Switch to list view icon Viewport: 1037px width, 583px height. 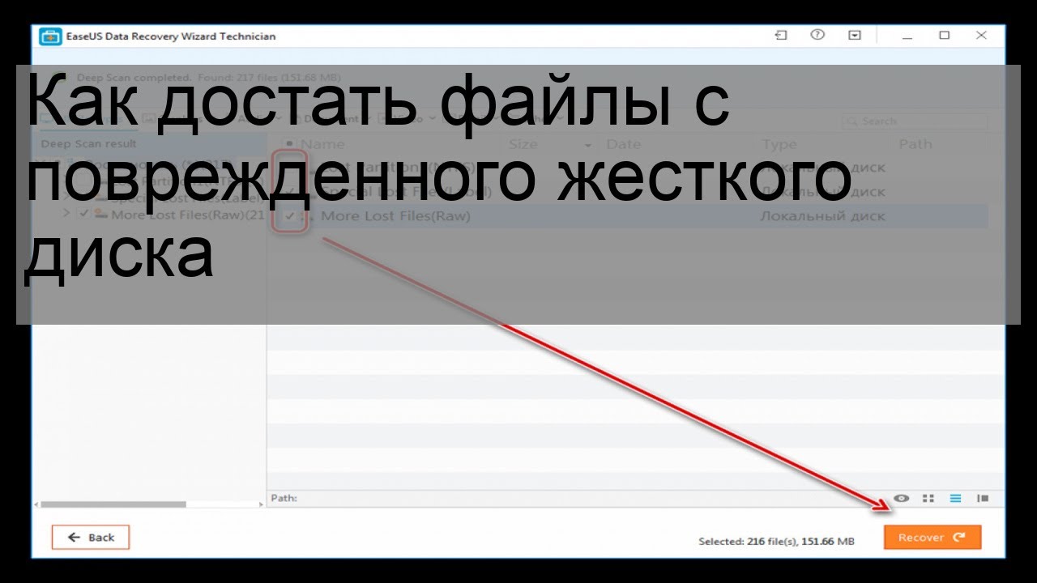pos(955,499)
